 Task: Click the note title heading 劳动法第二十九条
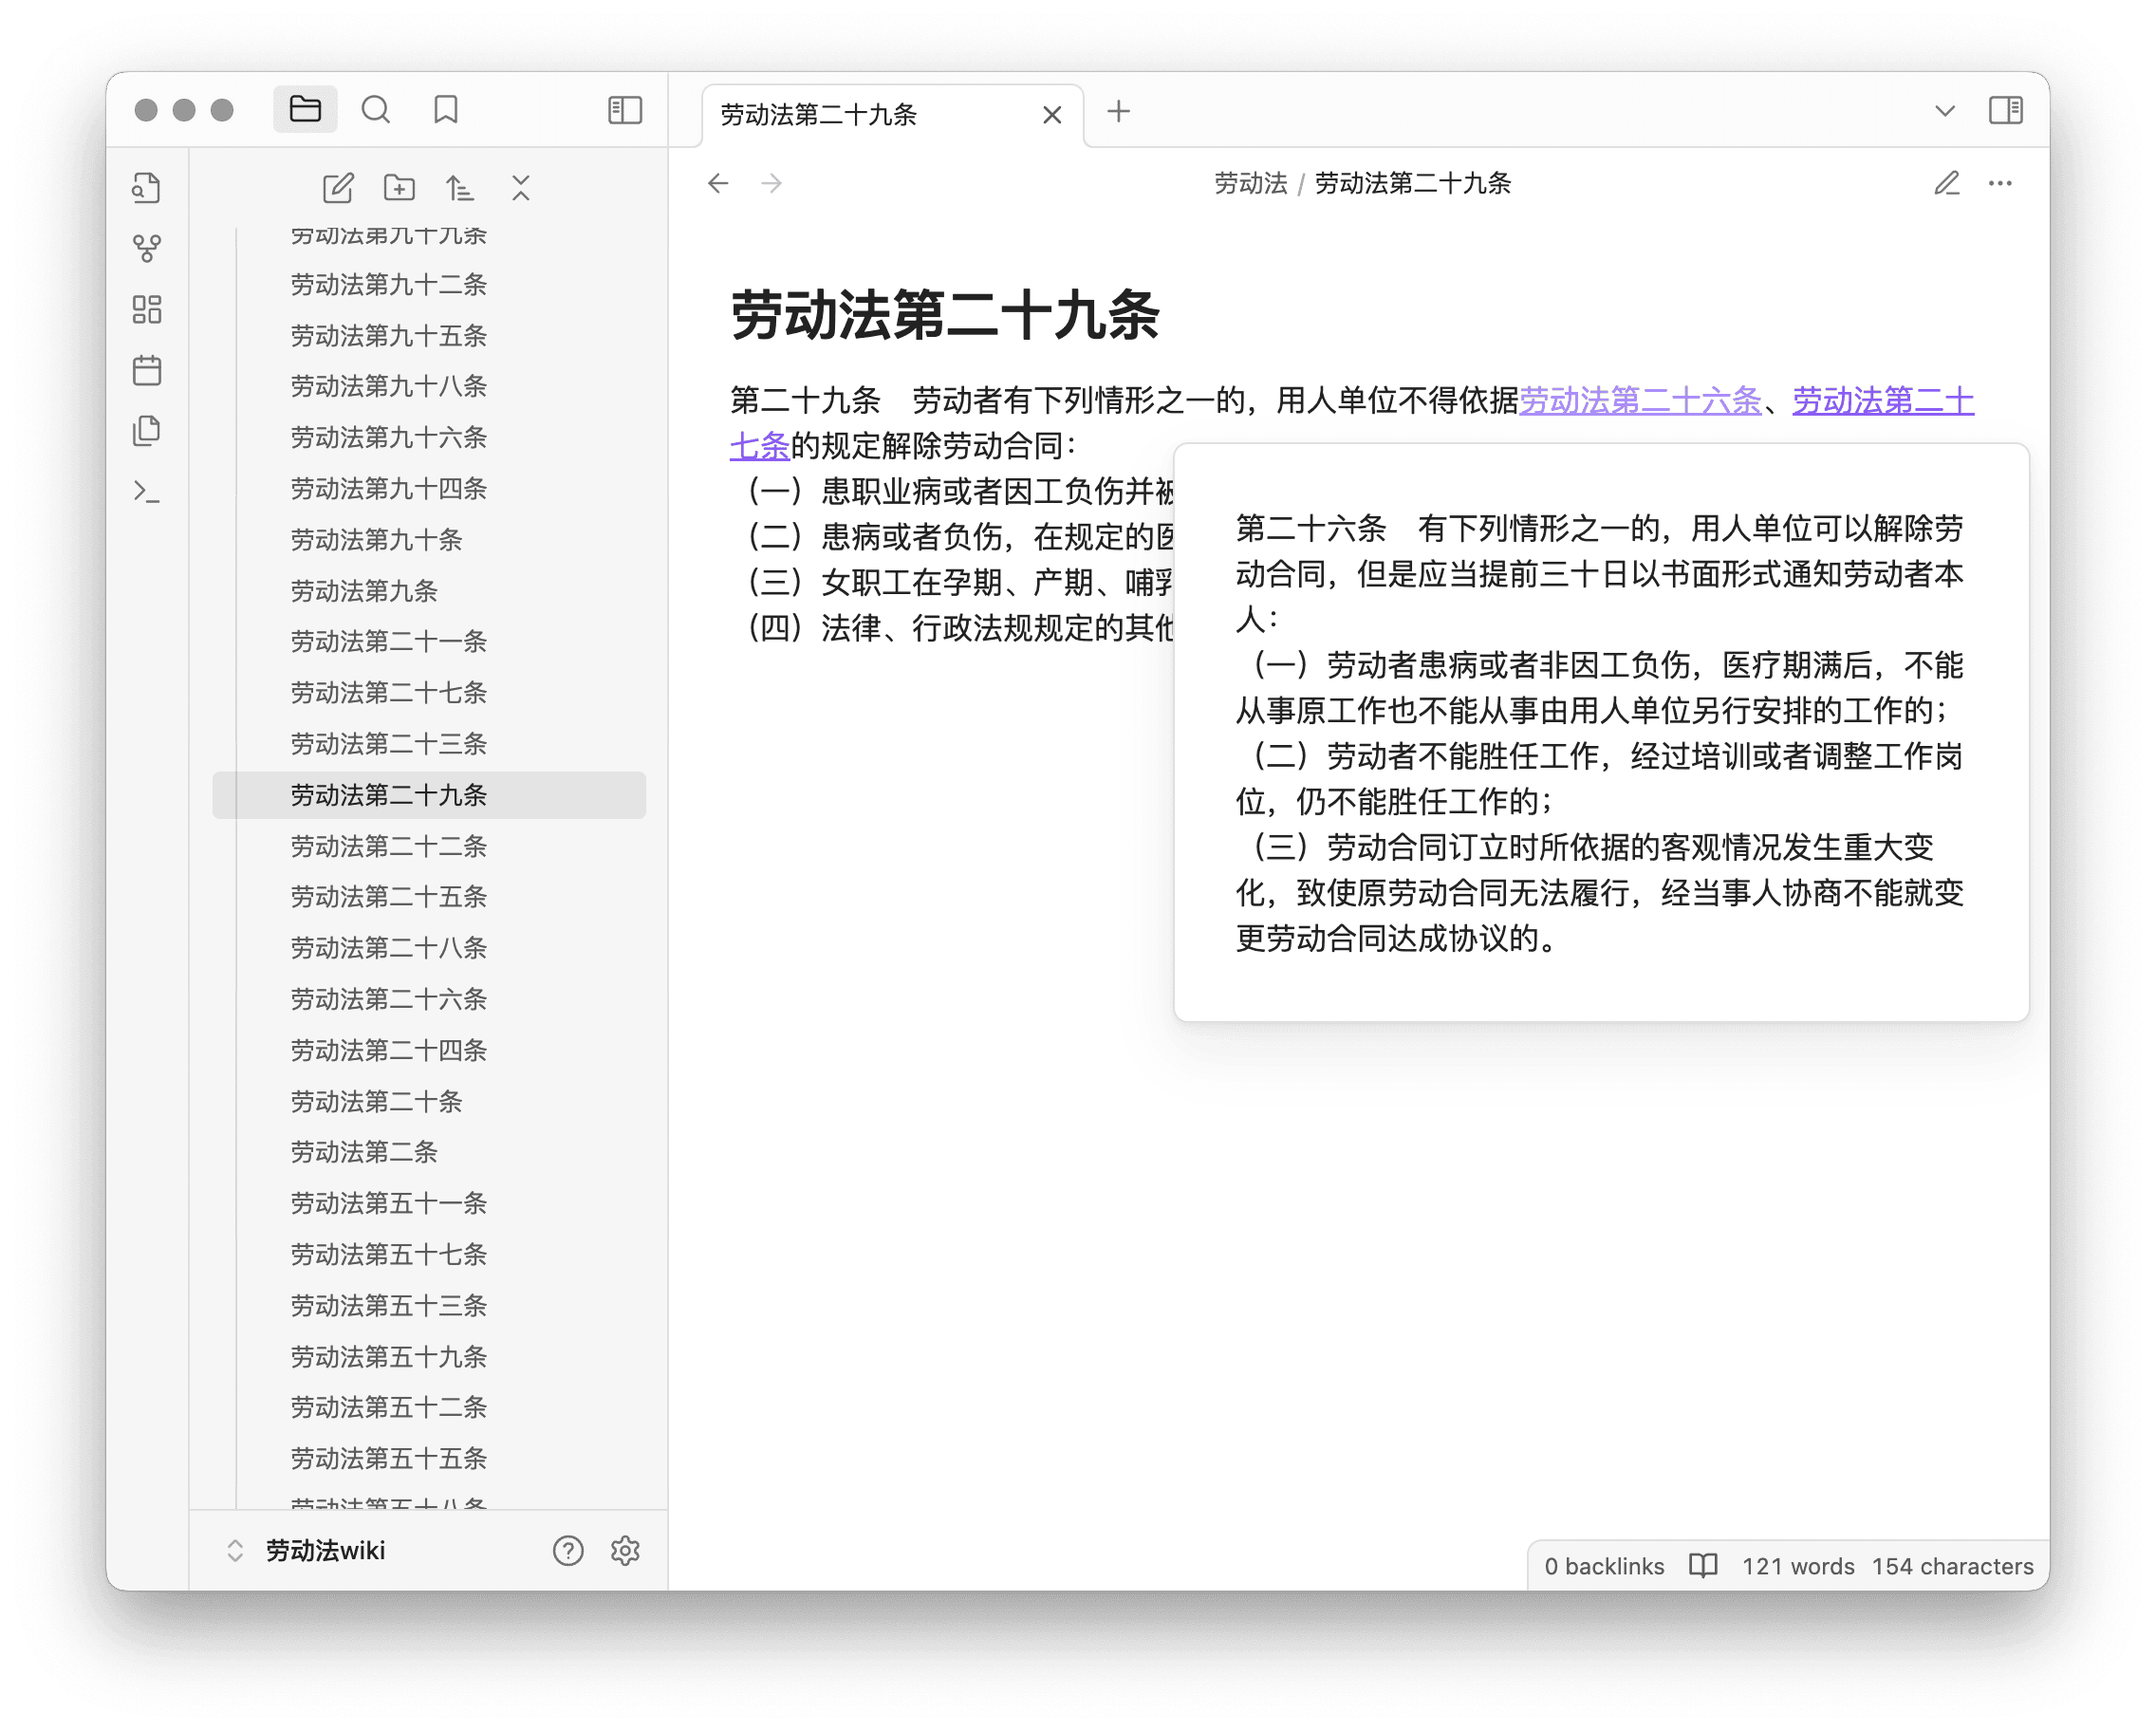pos(945,315)
